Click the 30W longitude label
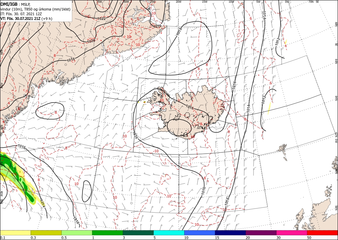Viewport: 338px width, 240px height. 126,1
